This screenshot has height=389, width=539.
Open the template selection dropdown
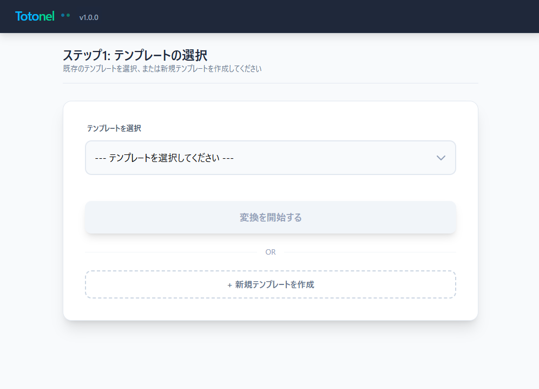(x=270, y=158)
